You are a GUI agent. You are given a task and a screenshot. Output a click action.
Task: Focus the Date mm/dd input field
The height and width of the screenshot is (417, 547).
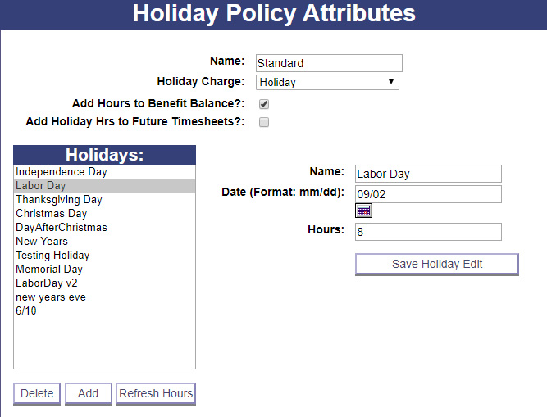[x=427, y=194]
